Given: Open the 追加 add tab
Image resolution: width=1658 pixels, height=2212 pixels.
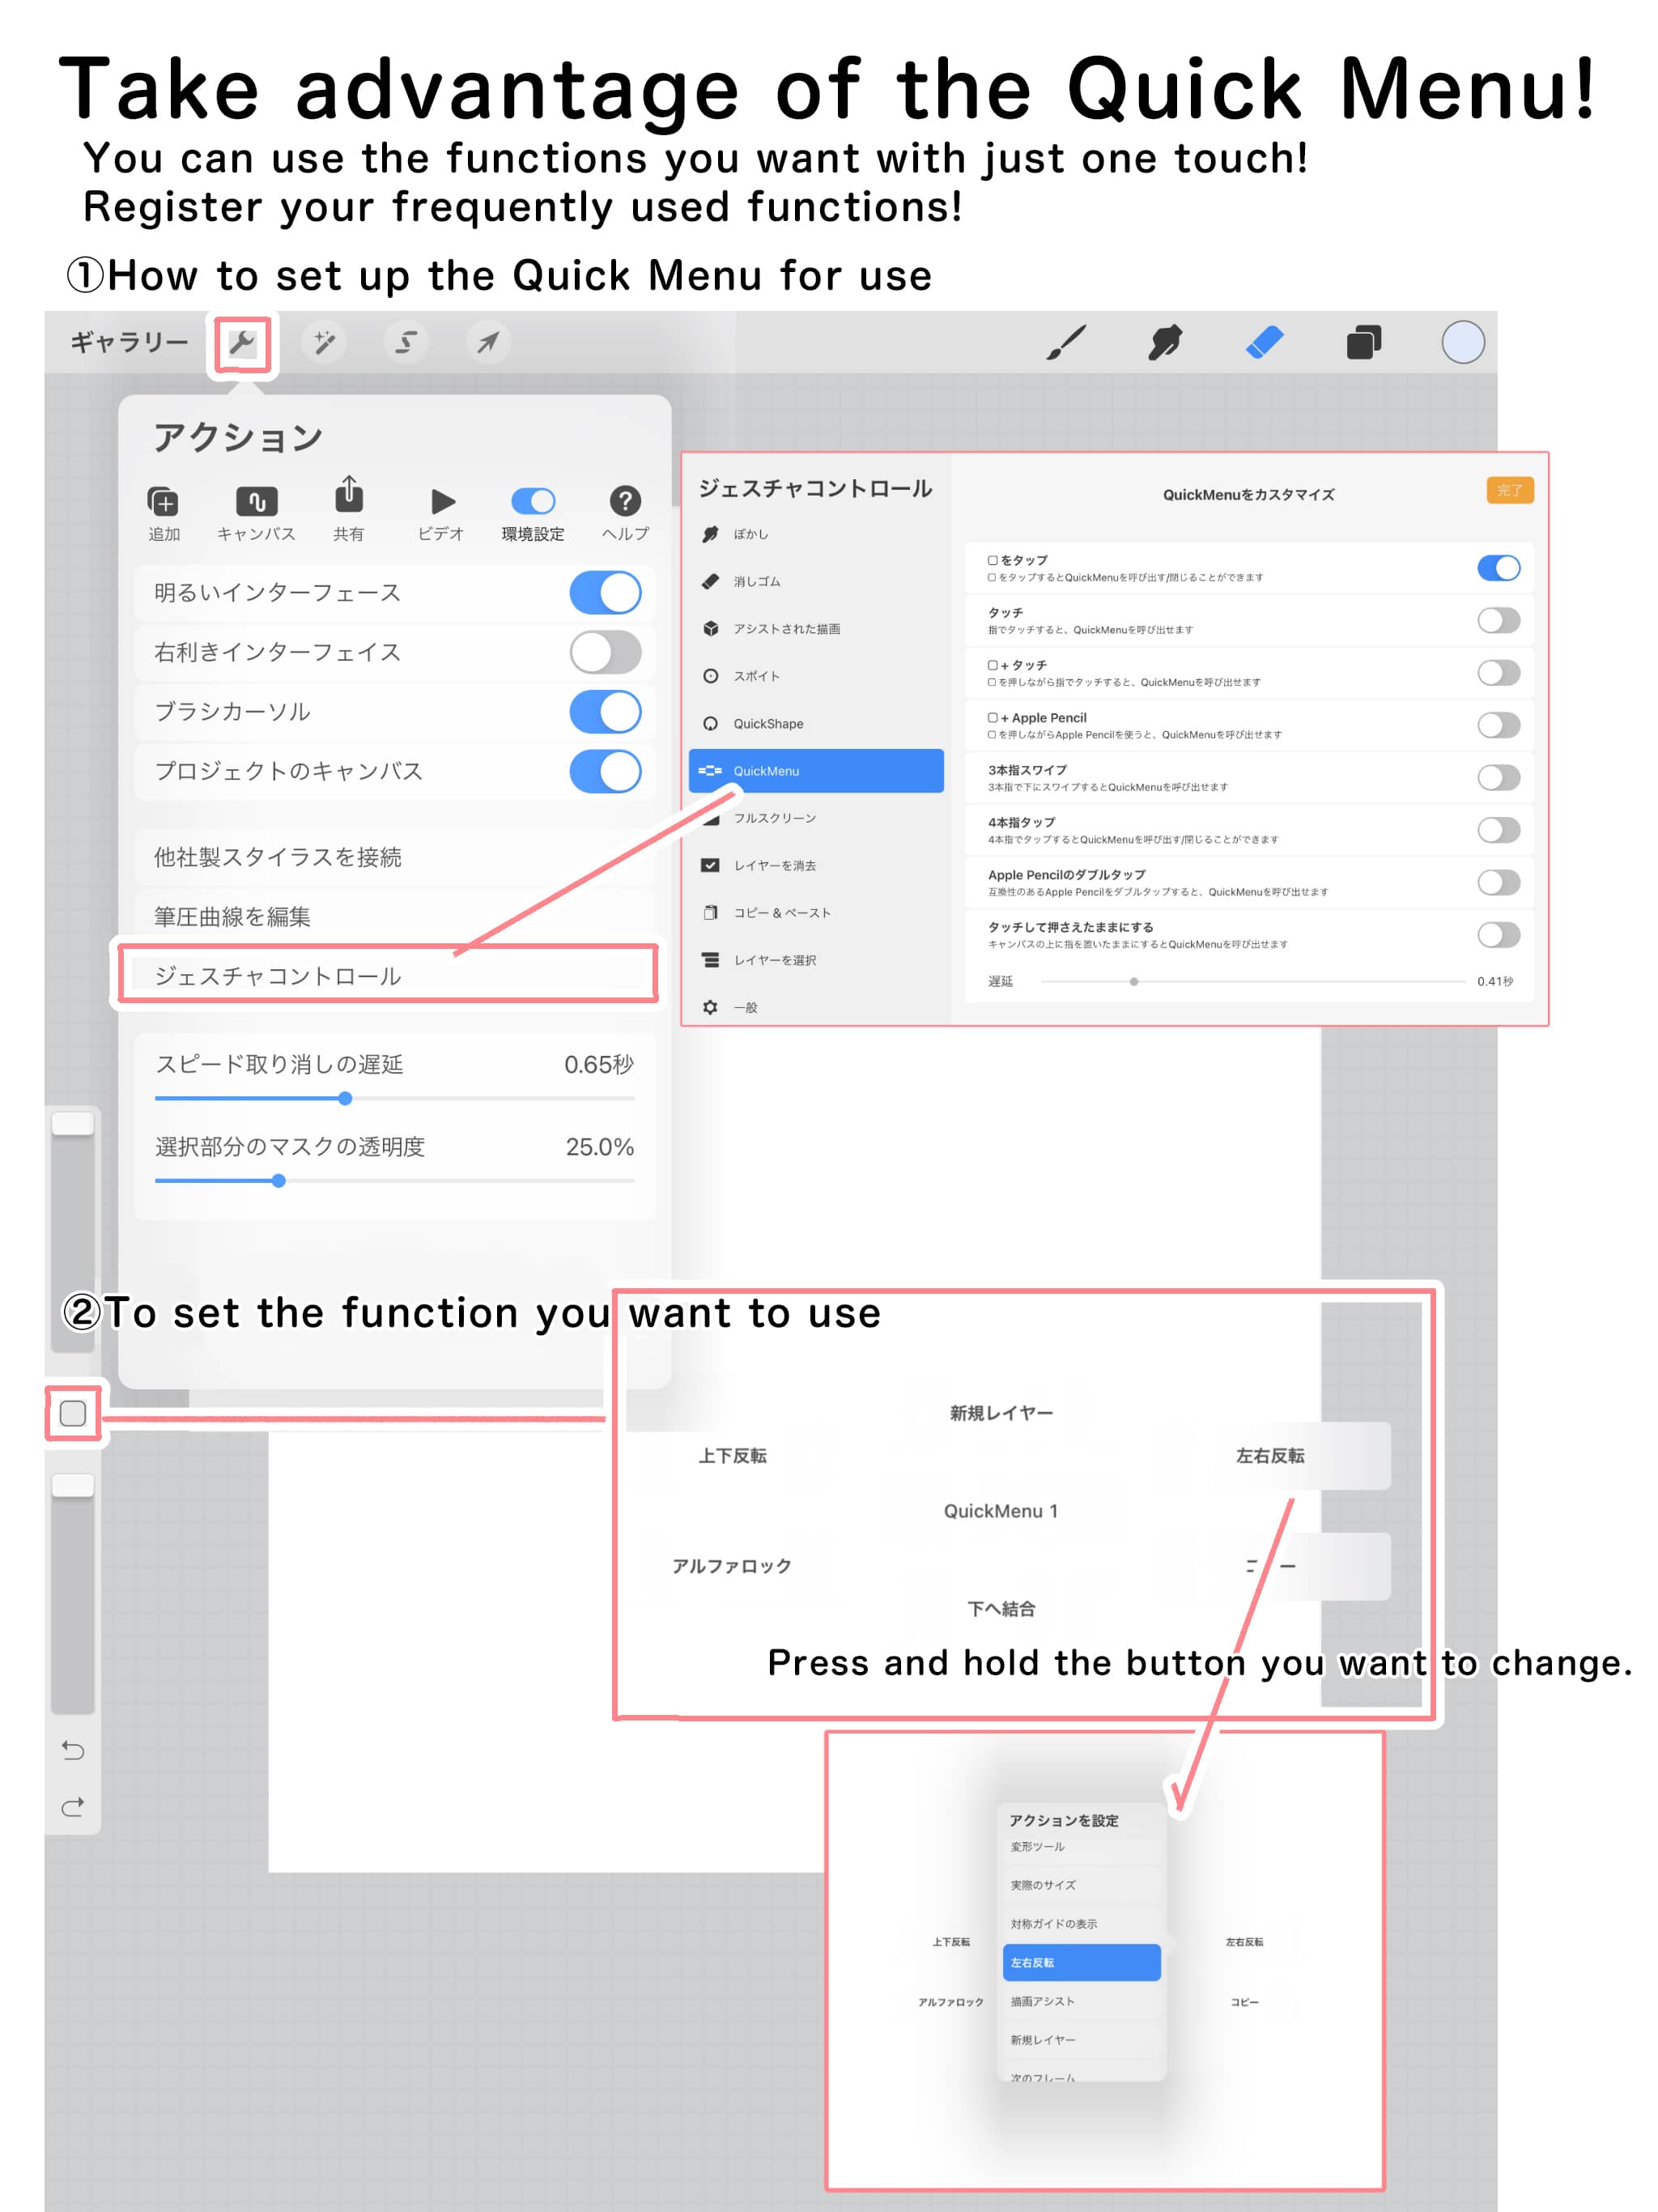Looking at the screenshot, I should [164, 514].
